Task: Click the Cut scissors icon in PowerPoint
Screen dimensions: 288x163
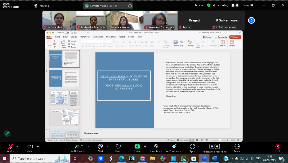Action: pyautogui.click(x=55, y=41)
